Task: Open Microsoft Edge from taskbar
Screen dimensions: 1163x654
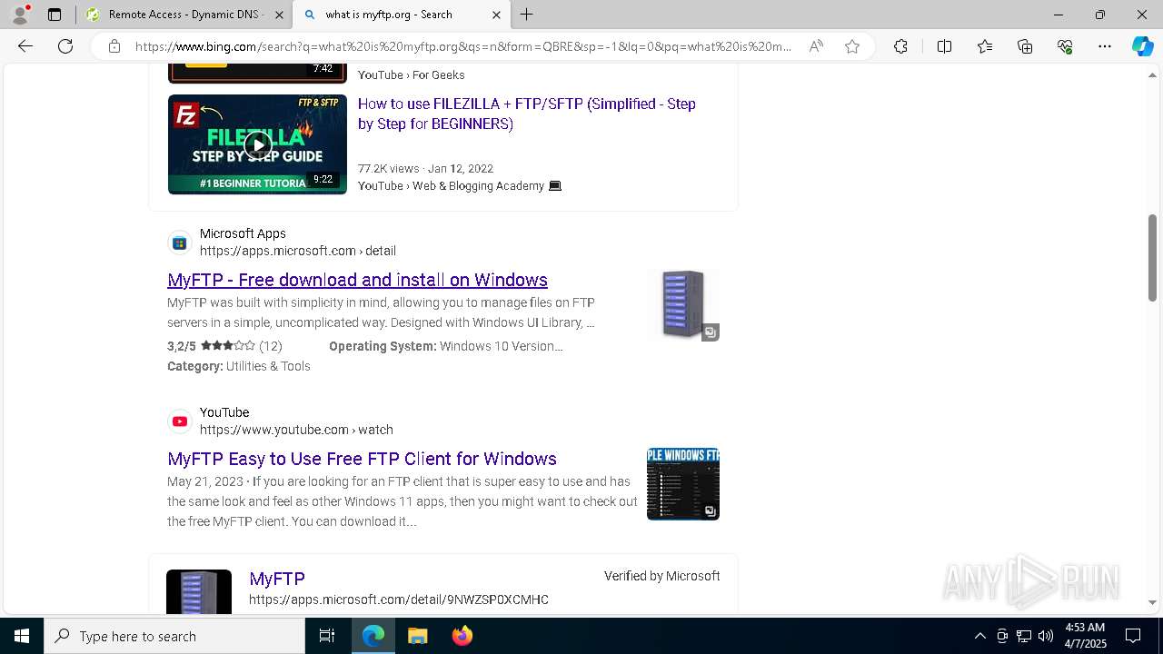Action: (x=373, y=636)
